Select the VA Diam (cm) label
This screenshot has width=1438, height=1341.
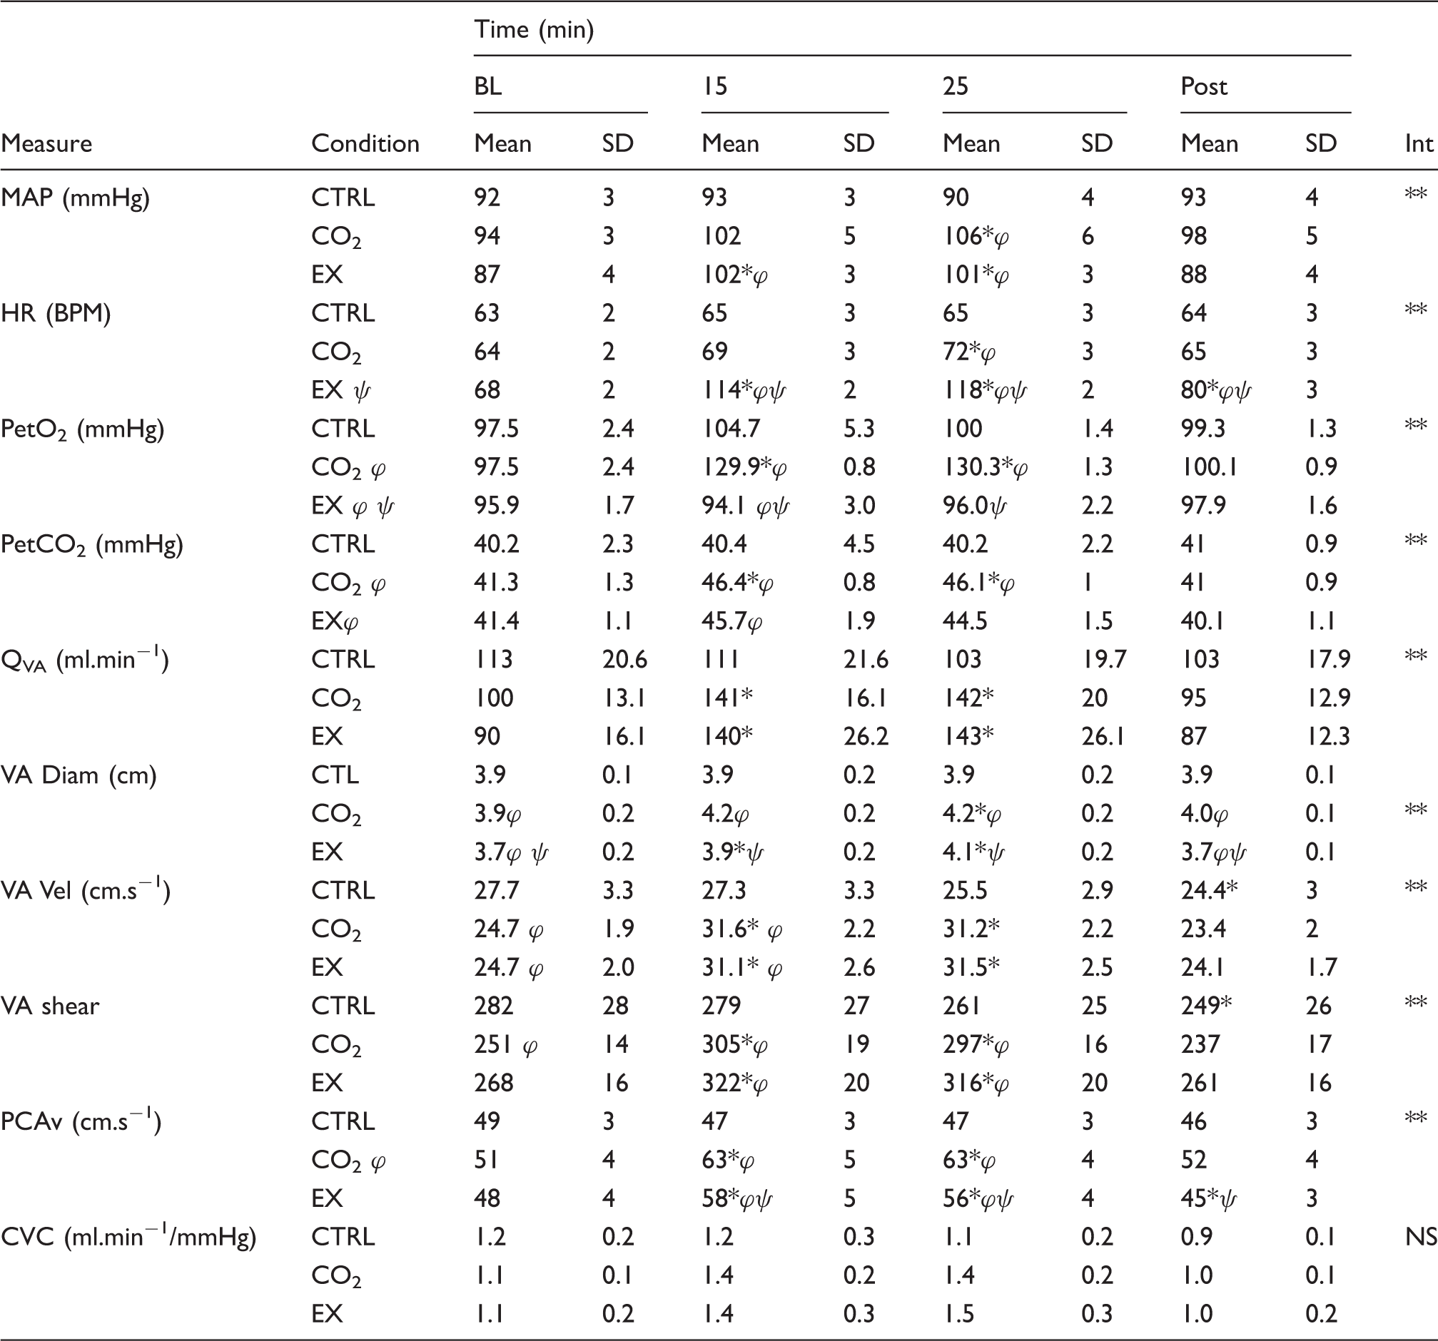(79, 775)
